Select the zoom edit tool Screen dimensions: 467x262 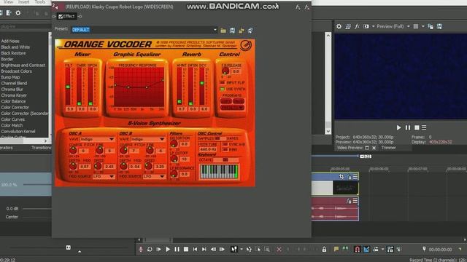point(267,249)
